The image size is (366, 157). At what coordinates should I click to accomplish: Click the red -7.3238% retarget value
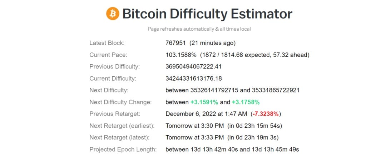tap(266, 114)
